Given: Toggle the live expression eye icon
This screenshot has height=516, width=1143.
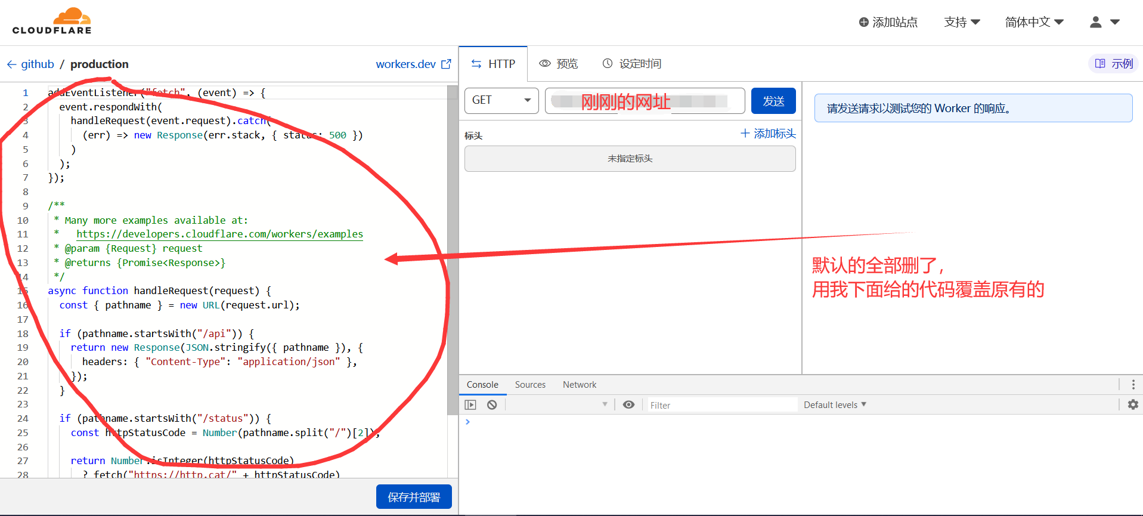Looking at the screenshot, I should pyautogui.click(x=628, y=405).
